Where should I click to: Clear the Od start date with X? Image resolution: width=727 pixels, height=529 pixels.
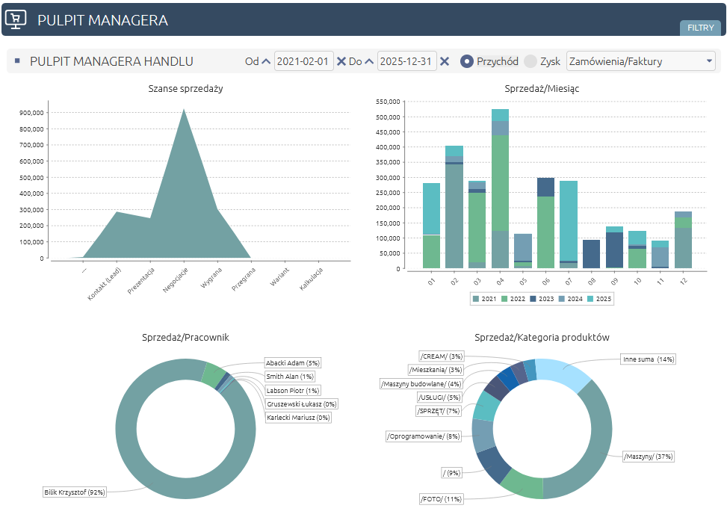[341, 61]
